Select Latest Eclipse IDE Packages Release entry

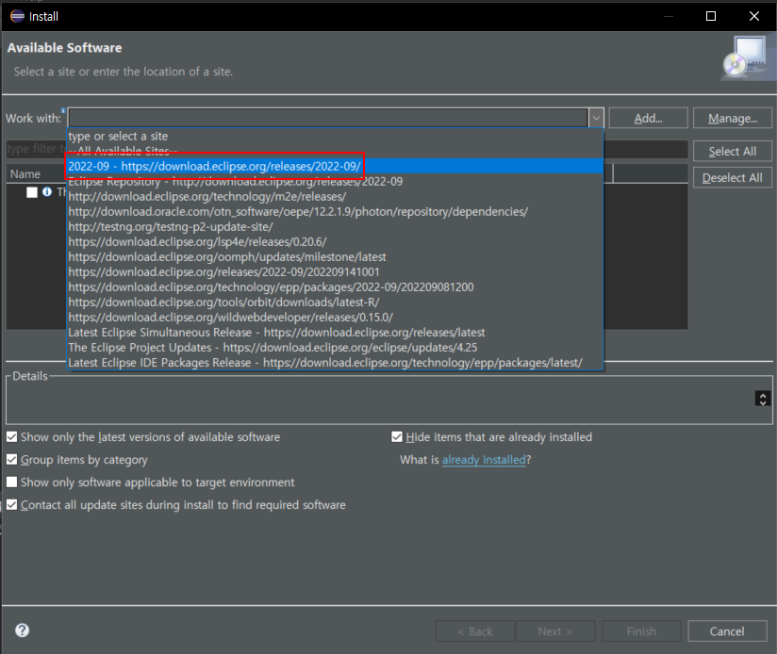(335, 363)
